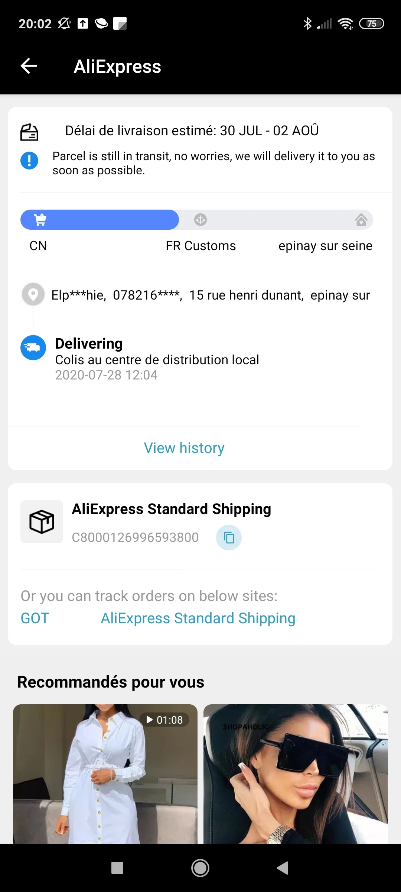Tap the home destination stage icon
Screen dimensions: 401x892
click(x=361, y=220)
